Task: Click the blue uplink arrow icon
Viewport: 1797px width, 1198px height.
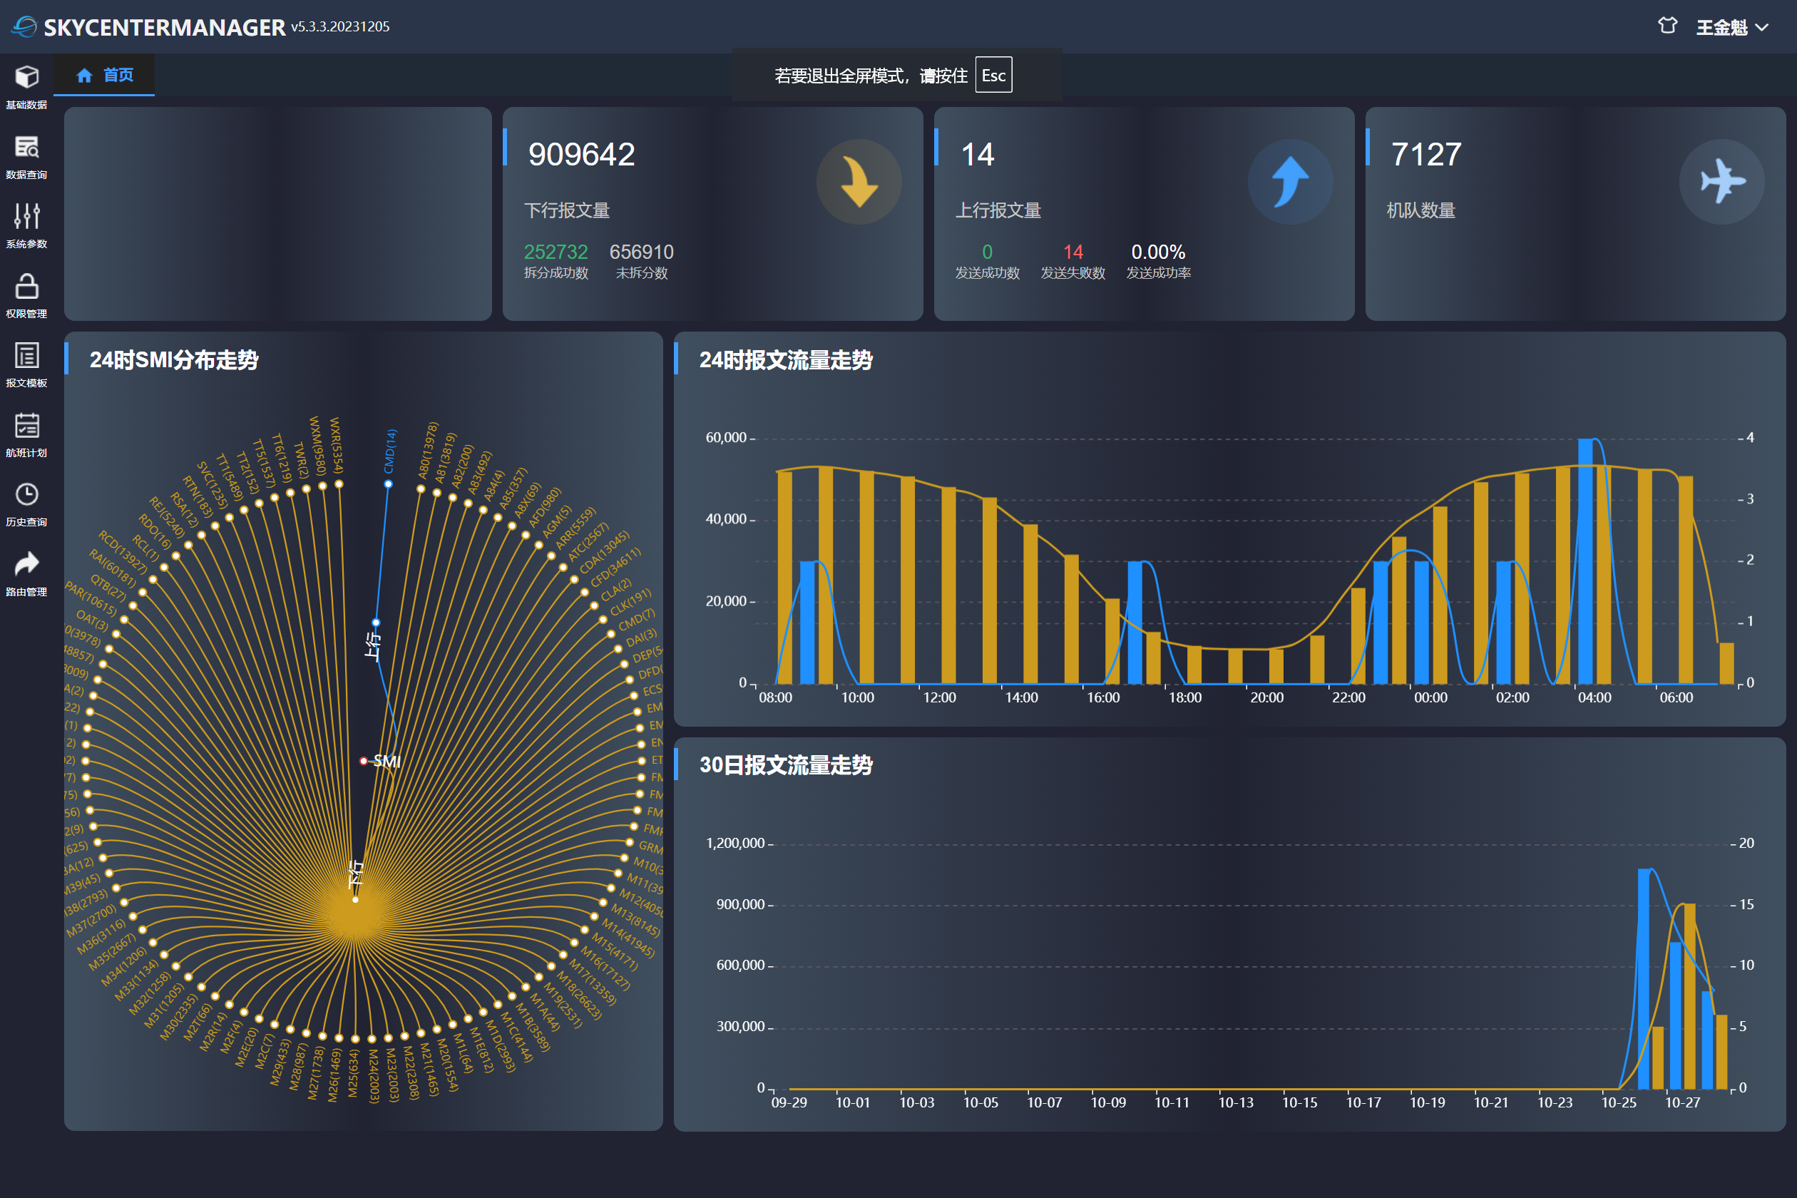Action: [x=1291, y=182]
